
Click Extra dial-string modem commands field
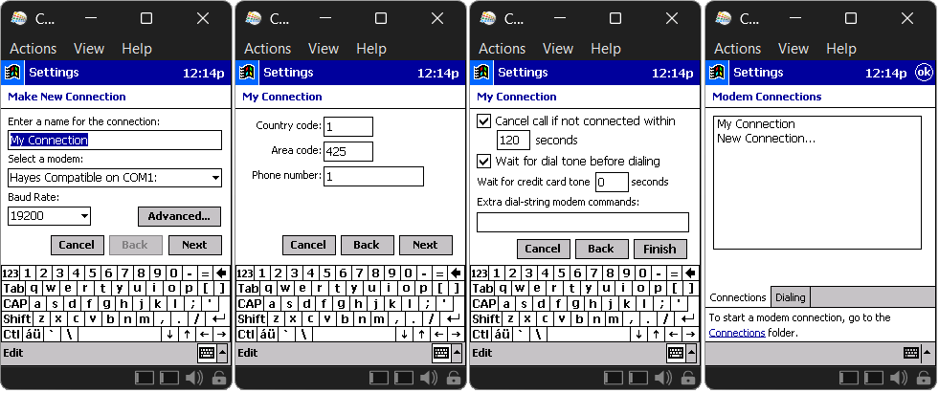tap(583, 222)
